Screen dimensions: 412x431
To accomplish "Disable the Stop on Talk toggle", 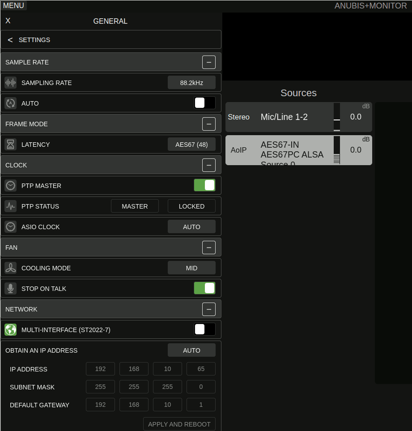I will point(204,288).
